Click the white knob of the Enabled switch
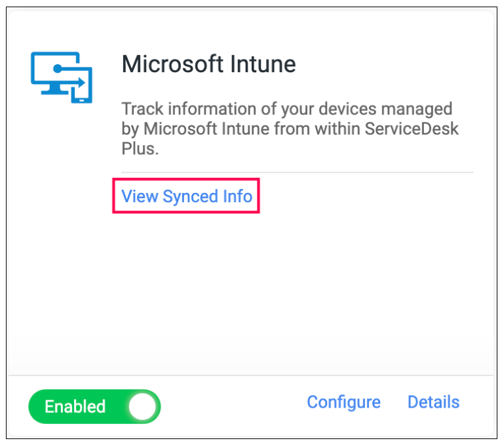Screen dimensions: 502x445 (142, 406)
